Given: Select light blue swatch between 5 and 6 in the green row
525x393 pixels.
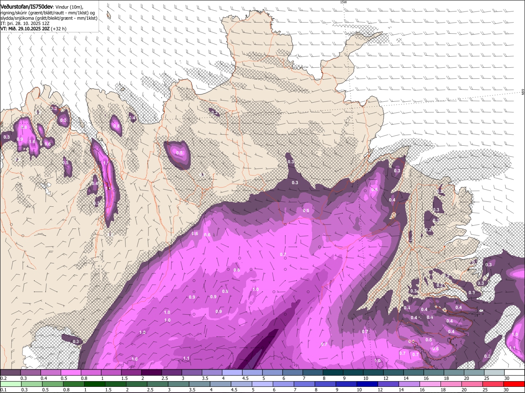Looking at the screenshot, I should coord(262,384).
